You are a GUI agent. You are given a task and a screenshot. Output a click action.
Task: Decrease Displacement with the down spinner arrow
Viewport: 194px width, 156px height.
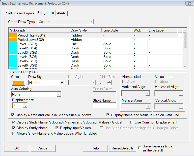point(25,107)
